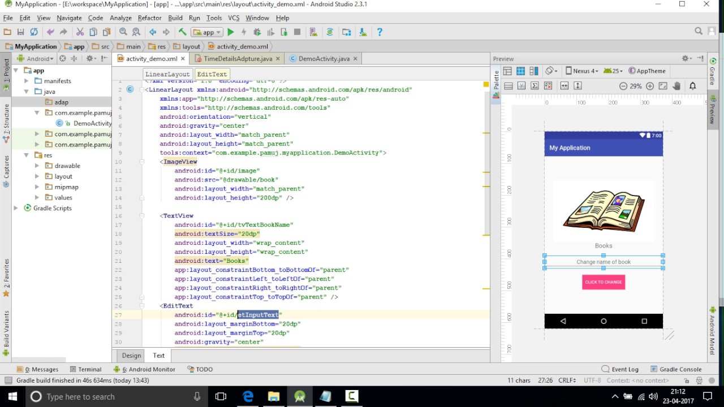Open the Android Monitor panel button

point(144,369)
